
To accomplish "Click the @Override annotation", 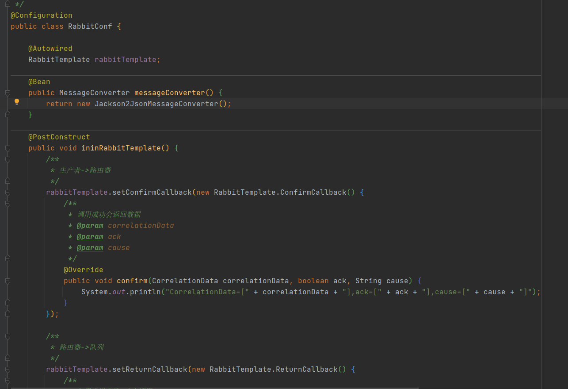I will 84,270.
